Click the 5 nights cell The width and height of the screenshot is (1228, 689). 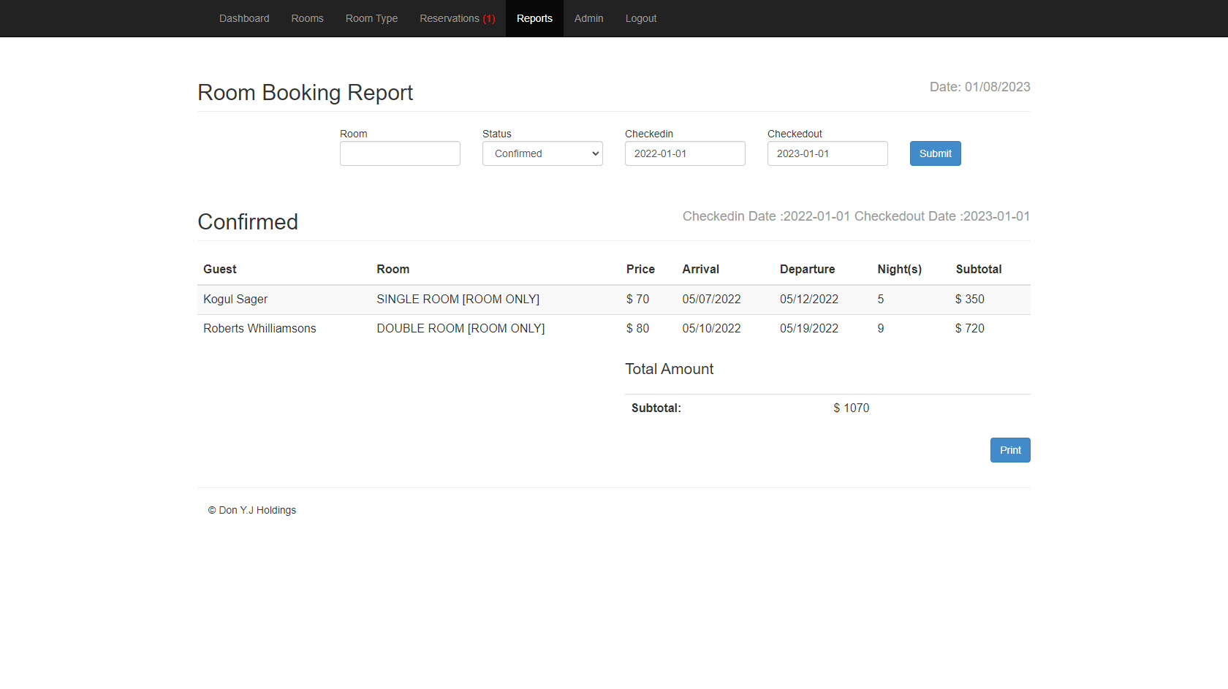881,299
